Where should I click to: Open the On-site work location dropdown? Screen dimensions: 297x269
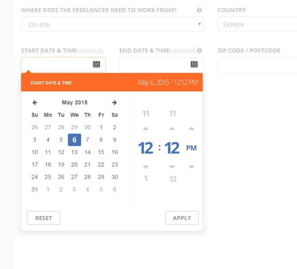(x=112, y=24)
